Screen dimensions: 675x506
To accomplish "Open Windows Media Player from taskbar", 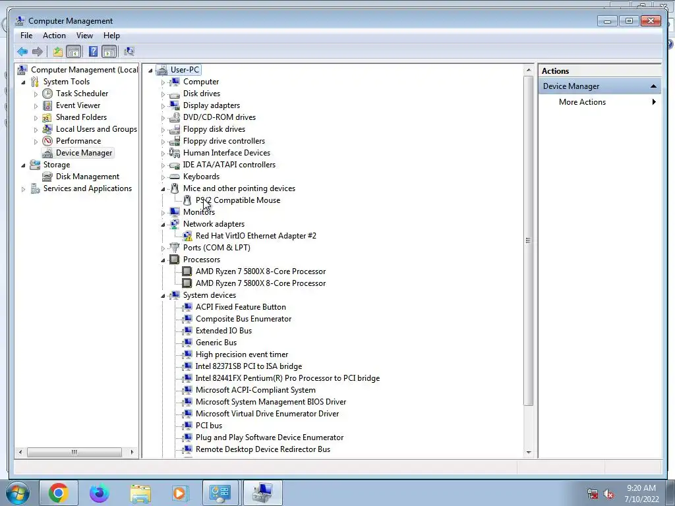I will (179, 493).
